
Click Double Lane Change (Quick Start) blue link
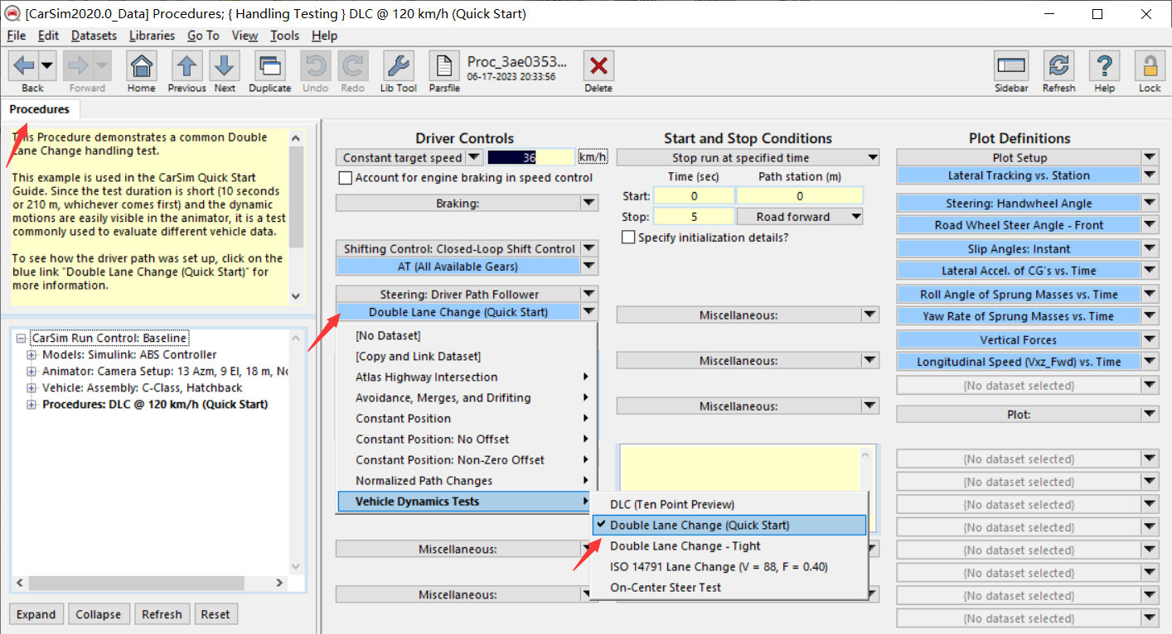(x=458, y=312)
